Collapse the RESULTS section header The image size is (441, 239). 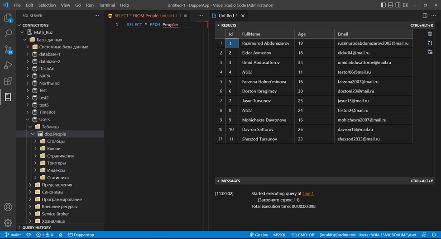coord(229,25)
